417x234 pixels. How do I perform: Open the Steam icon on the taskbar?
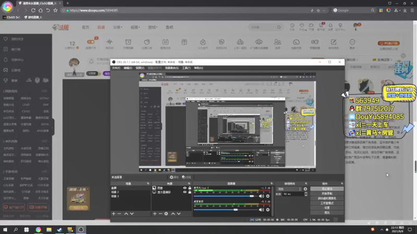[x=59, y=229]
